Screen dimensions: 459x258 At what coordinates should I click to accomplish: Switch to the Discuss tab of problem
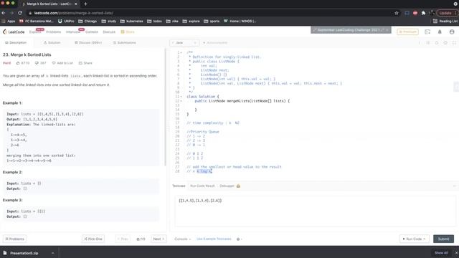88,43
